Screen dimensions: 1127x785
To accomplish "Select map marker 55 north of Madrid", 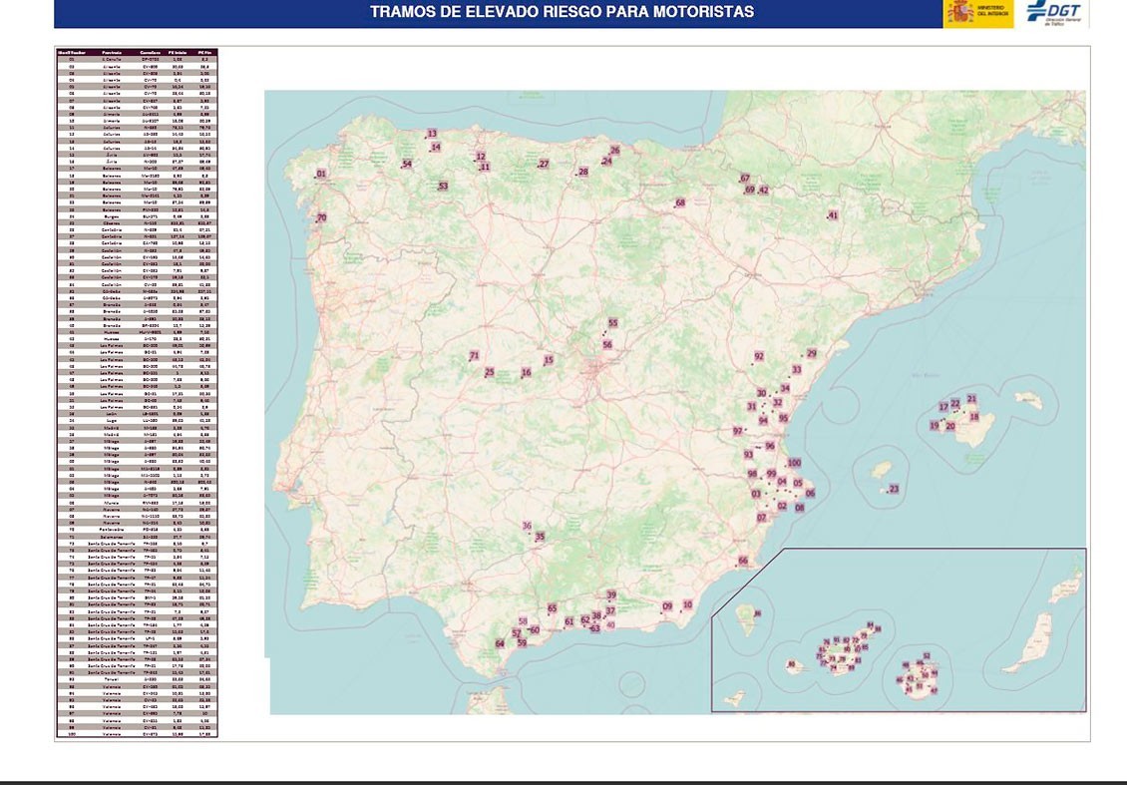I will [x=613, y=323].
